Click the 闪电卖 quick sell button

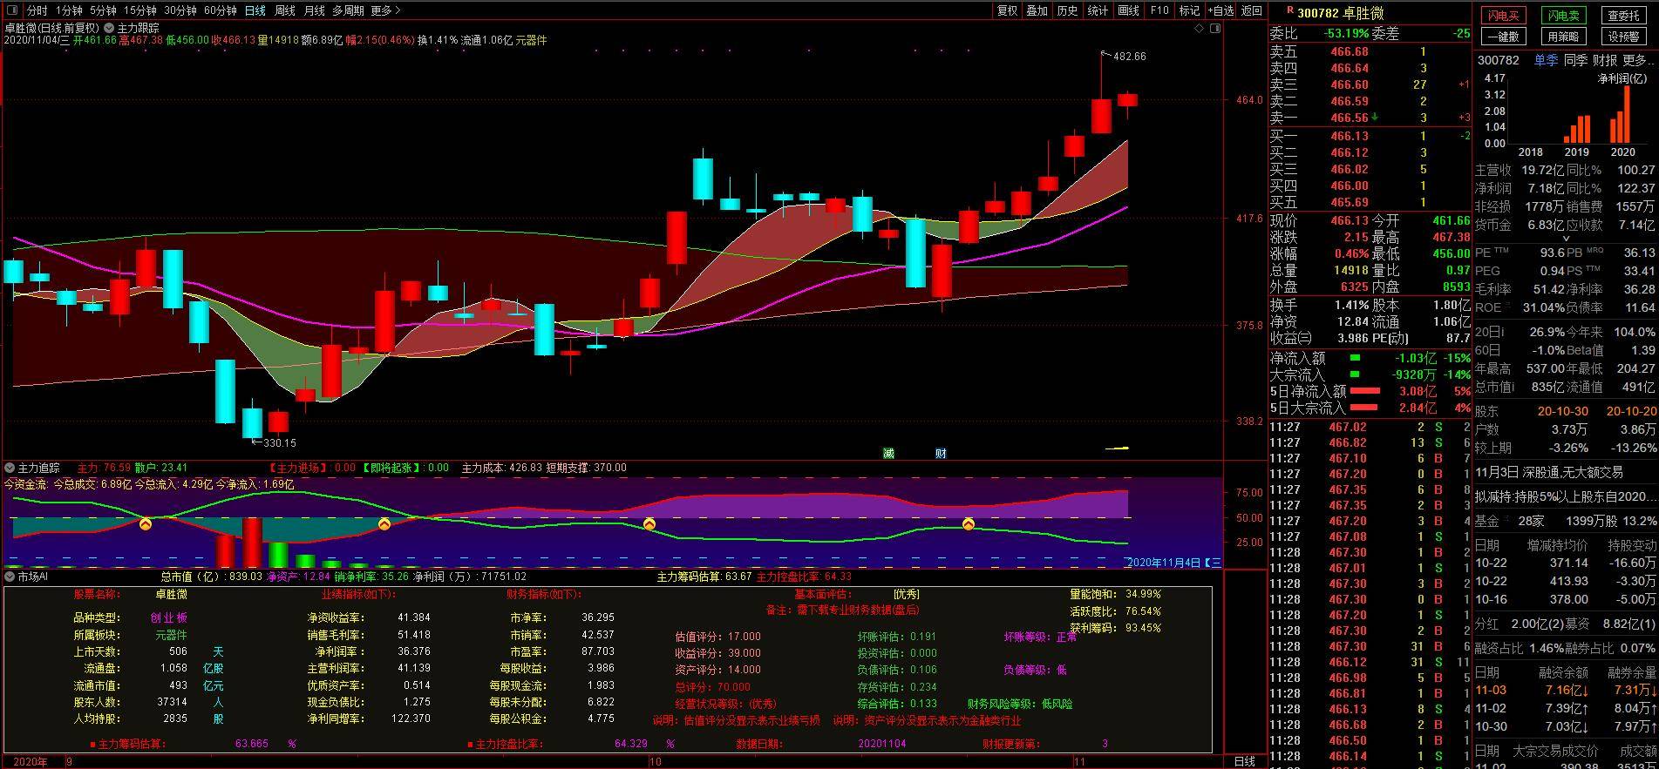(x=1563, y=16)
